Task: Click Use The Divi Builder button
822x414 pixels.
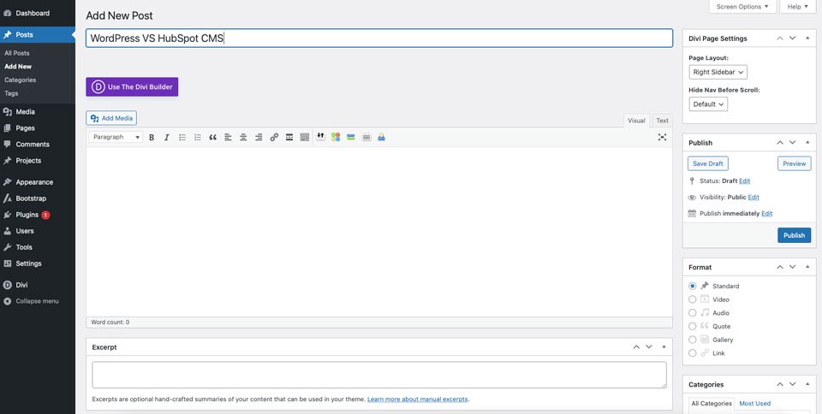Action: point(132,87)
